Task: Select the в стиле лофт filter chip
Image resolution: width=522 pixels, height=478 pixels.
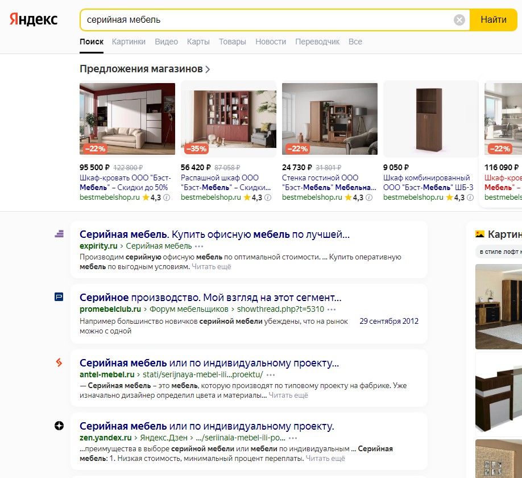Action: coord(499,252)
